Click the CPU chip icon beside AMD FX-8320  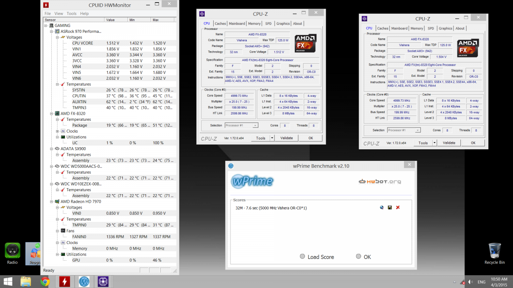[x=57, y=113]
